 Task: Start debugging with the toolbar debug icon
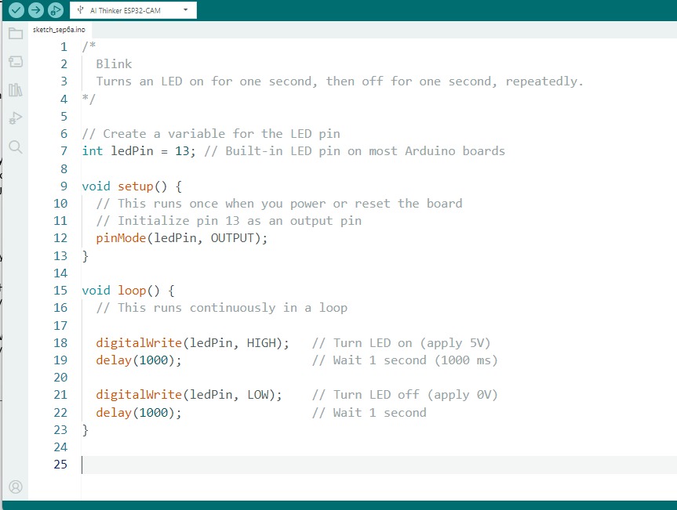pyautogui.click(x=56, y=10)
